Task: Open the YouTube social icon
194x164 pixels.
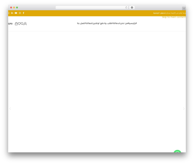Action: coord(16,13)
